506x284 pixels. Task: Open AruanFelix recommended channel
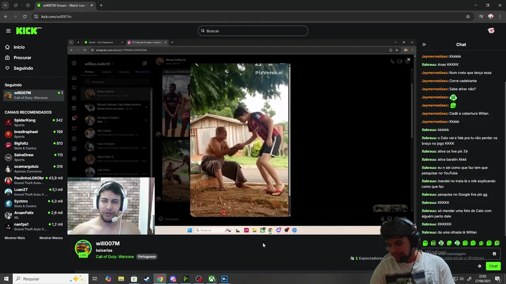pyautogui.click(x=34, y=215)
